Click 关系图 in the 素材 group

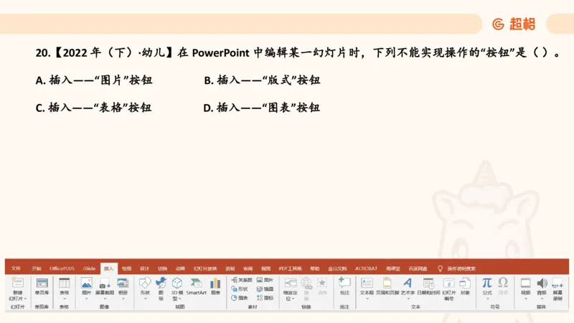click(242, 280)
